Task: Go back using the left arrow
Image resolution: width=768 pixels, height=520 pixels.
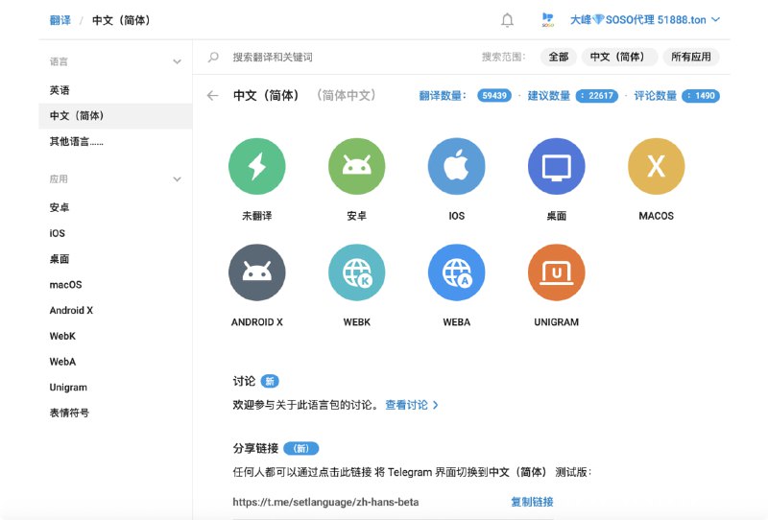Action: tap(213, 96)
